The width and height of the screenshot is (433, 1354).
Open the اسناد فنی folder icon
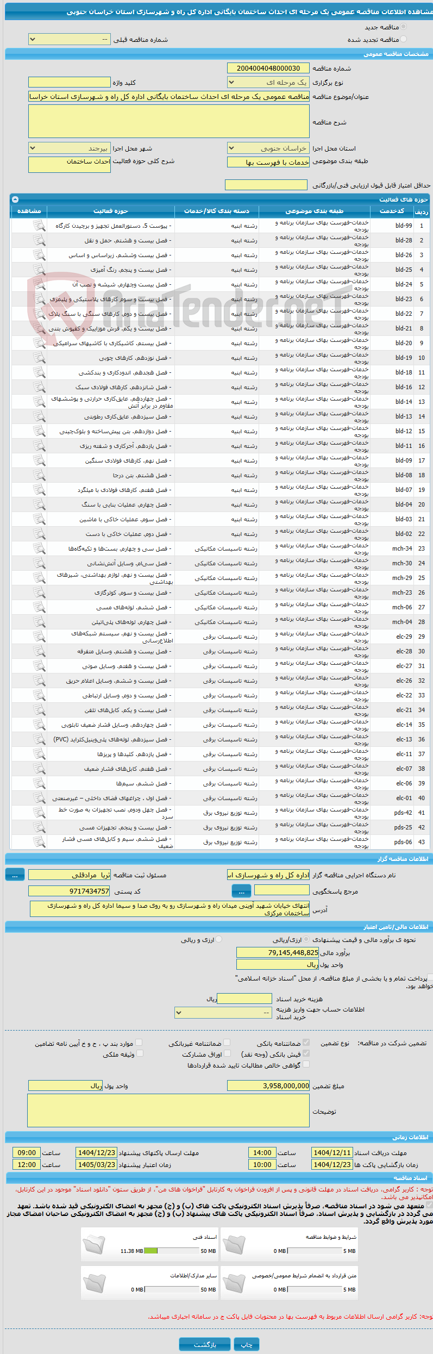94,1244
